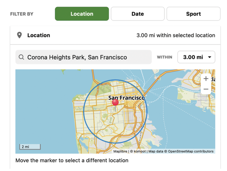Image resolution: width=227 pixels, height=171 pixels.
Task: Click the 2 mi map scale bar
Action: point(30,146)
